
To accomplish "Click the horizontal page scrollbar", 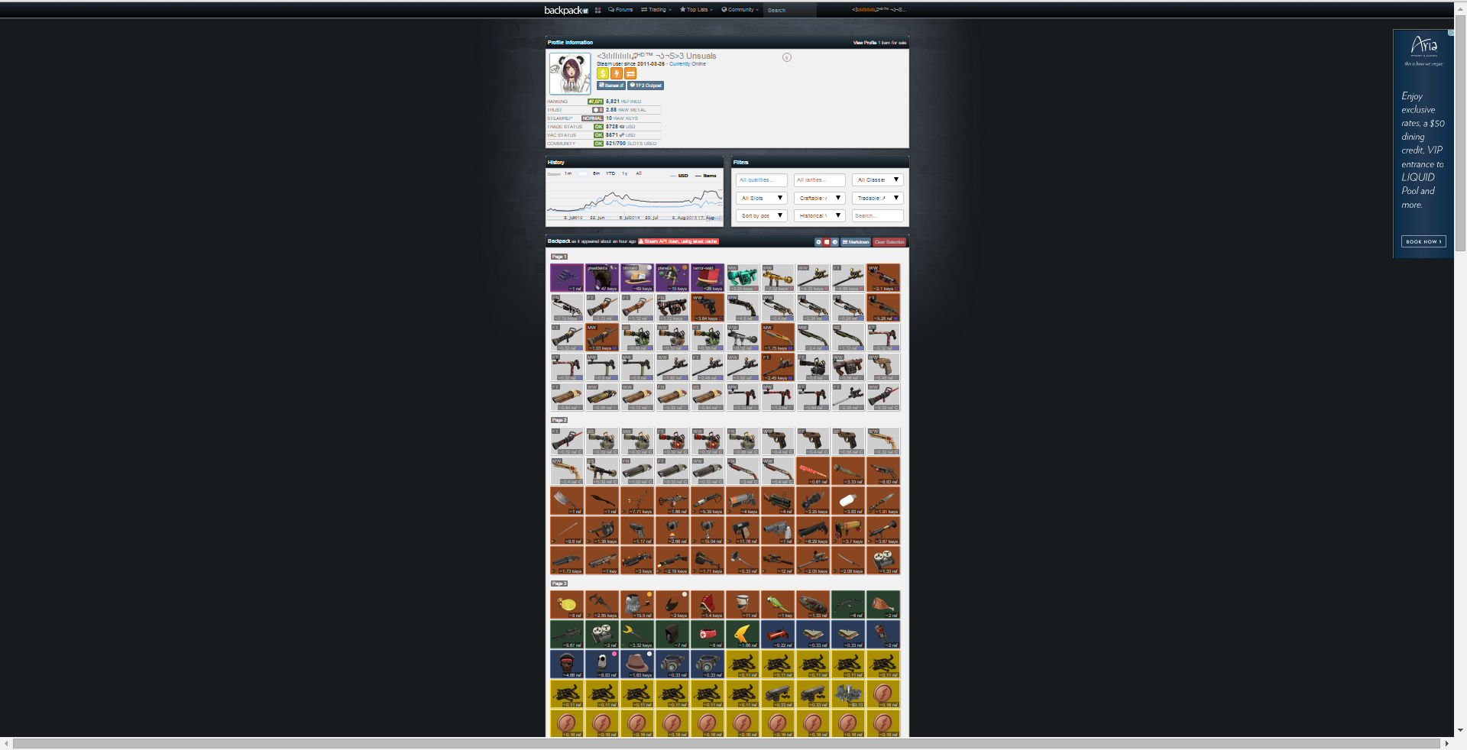I will [726, 743].
